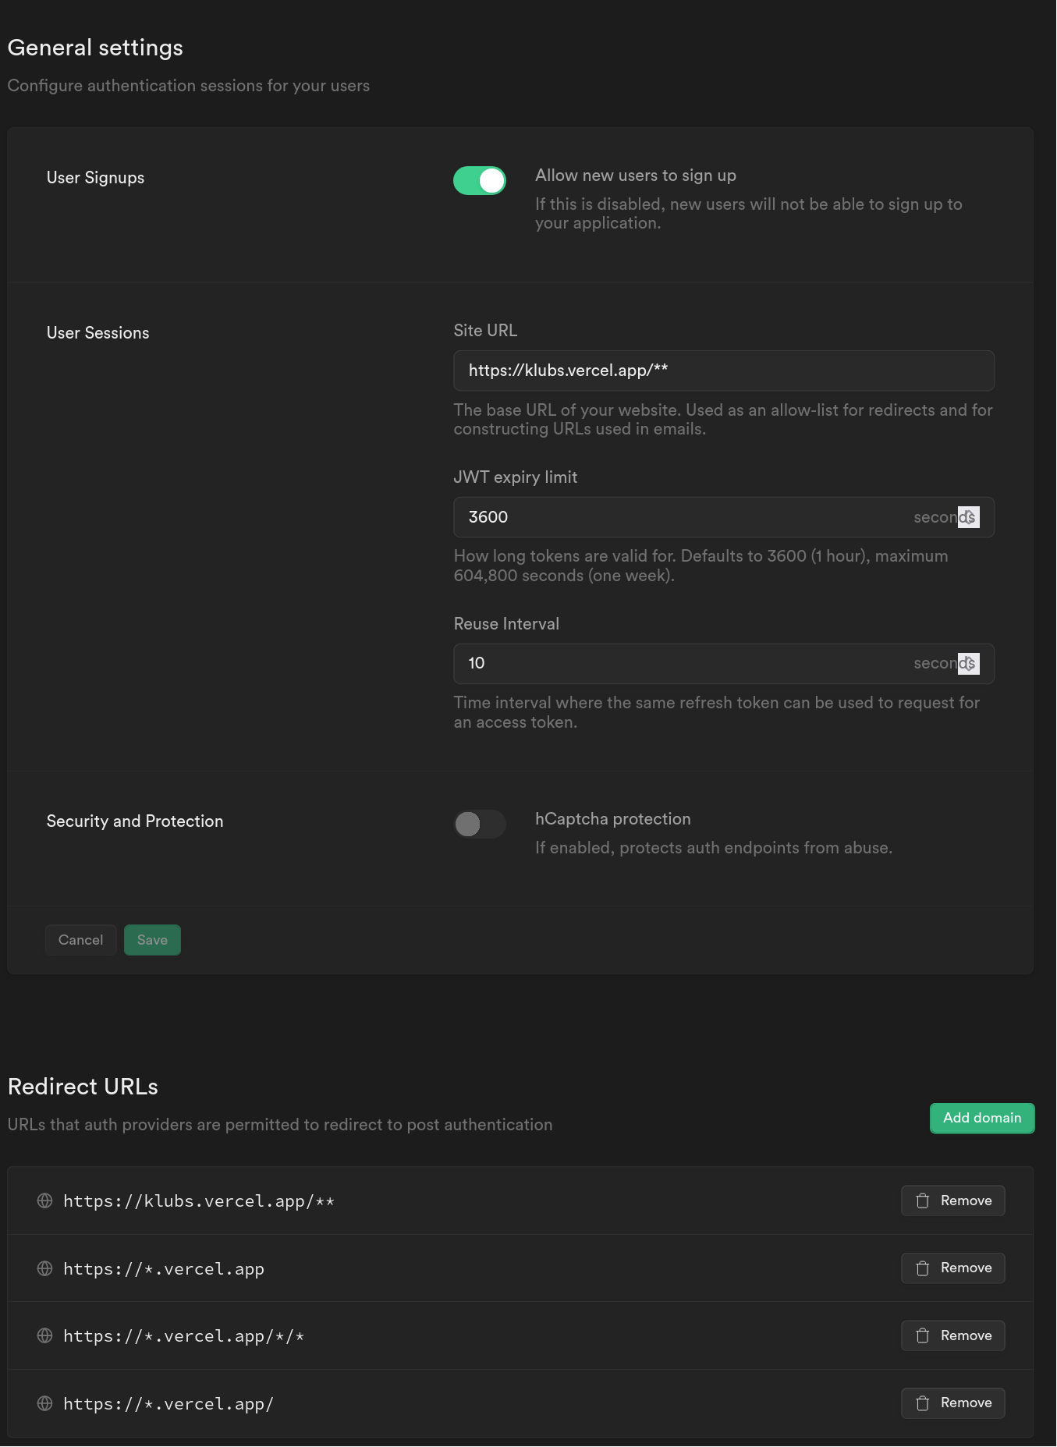Click globe icon beside https://*.vercel.app entry
The height and width of the screenshot is (1447, 1057).
45,1268
